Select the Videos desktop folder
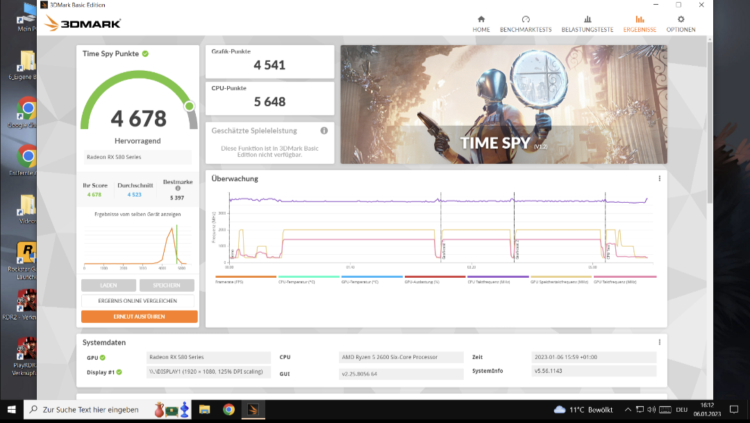This screenshot has height=423, width=750. tap(26, 209)
